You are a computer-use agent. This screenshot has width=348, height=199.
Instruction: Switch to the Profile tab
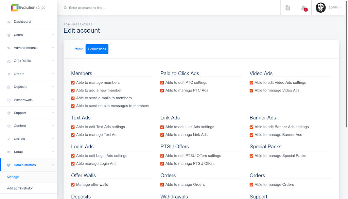[78, 49]
